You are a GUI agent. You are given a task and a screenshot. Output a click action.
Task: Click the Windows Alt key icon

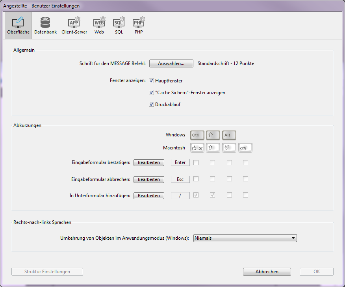(x=229, y=135)
